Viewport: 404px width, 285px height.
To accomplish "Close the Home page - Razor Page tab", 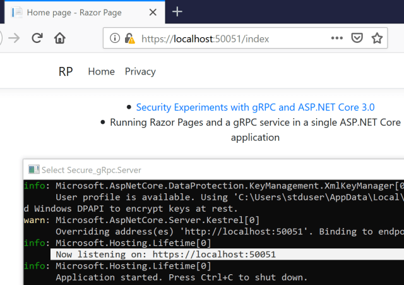I will (154, 12).
